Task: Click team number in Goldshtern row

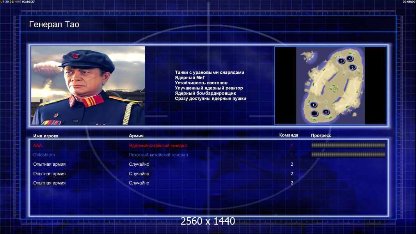Action: coord(292,155)
